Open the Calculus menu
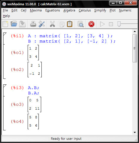Viewport: 139px width, 143px height. [85, 10]
